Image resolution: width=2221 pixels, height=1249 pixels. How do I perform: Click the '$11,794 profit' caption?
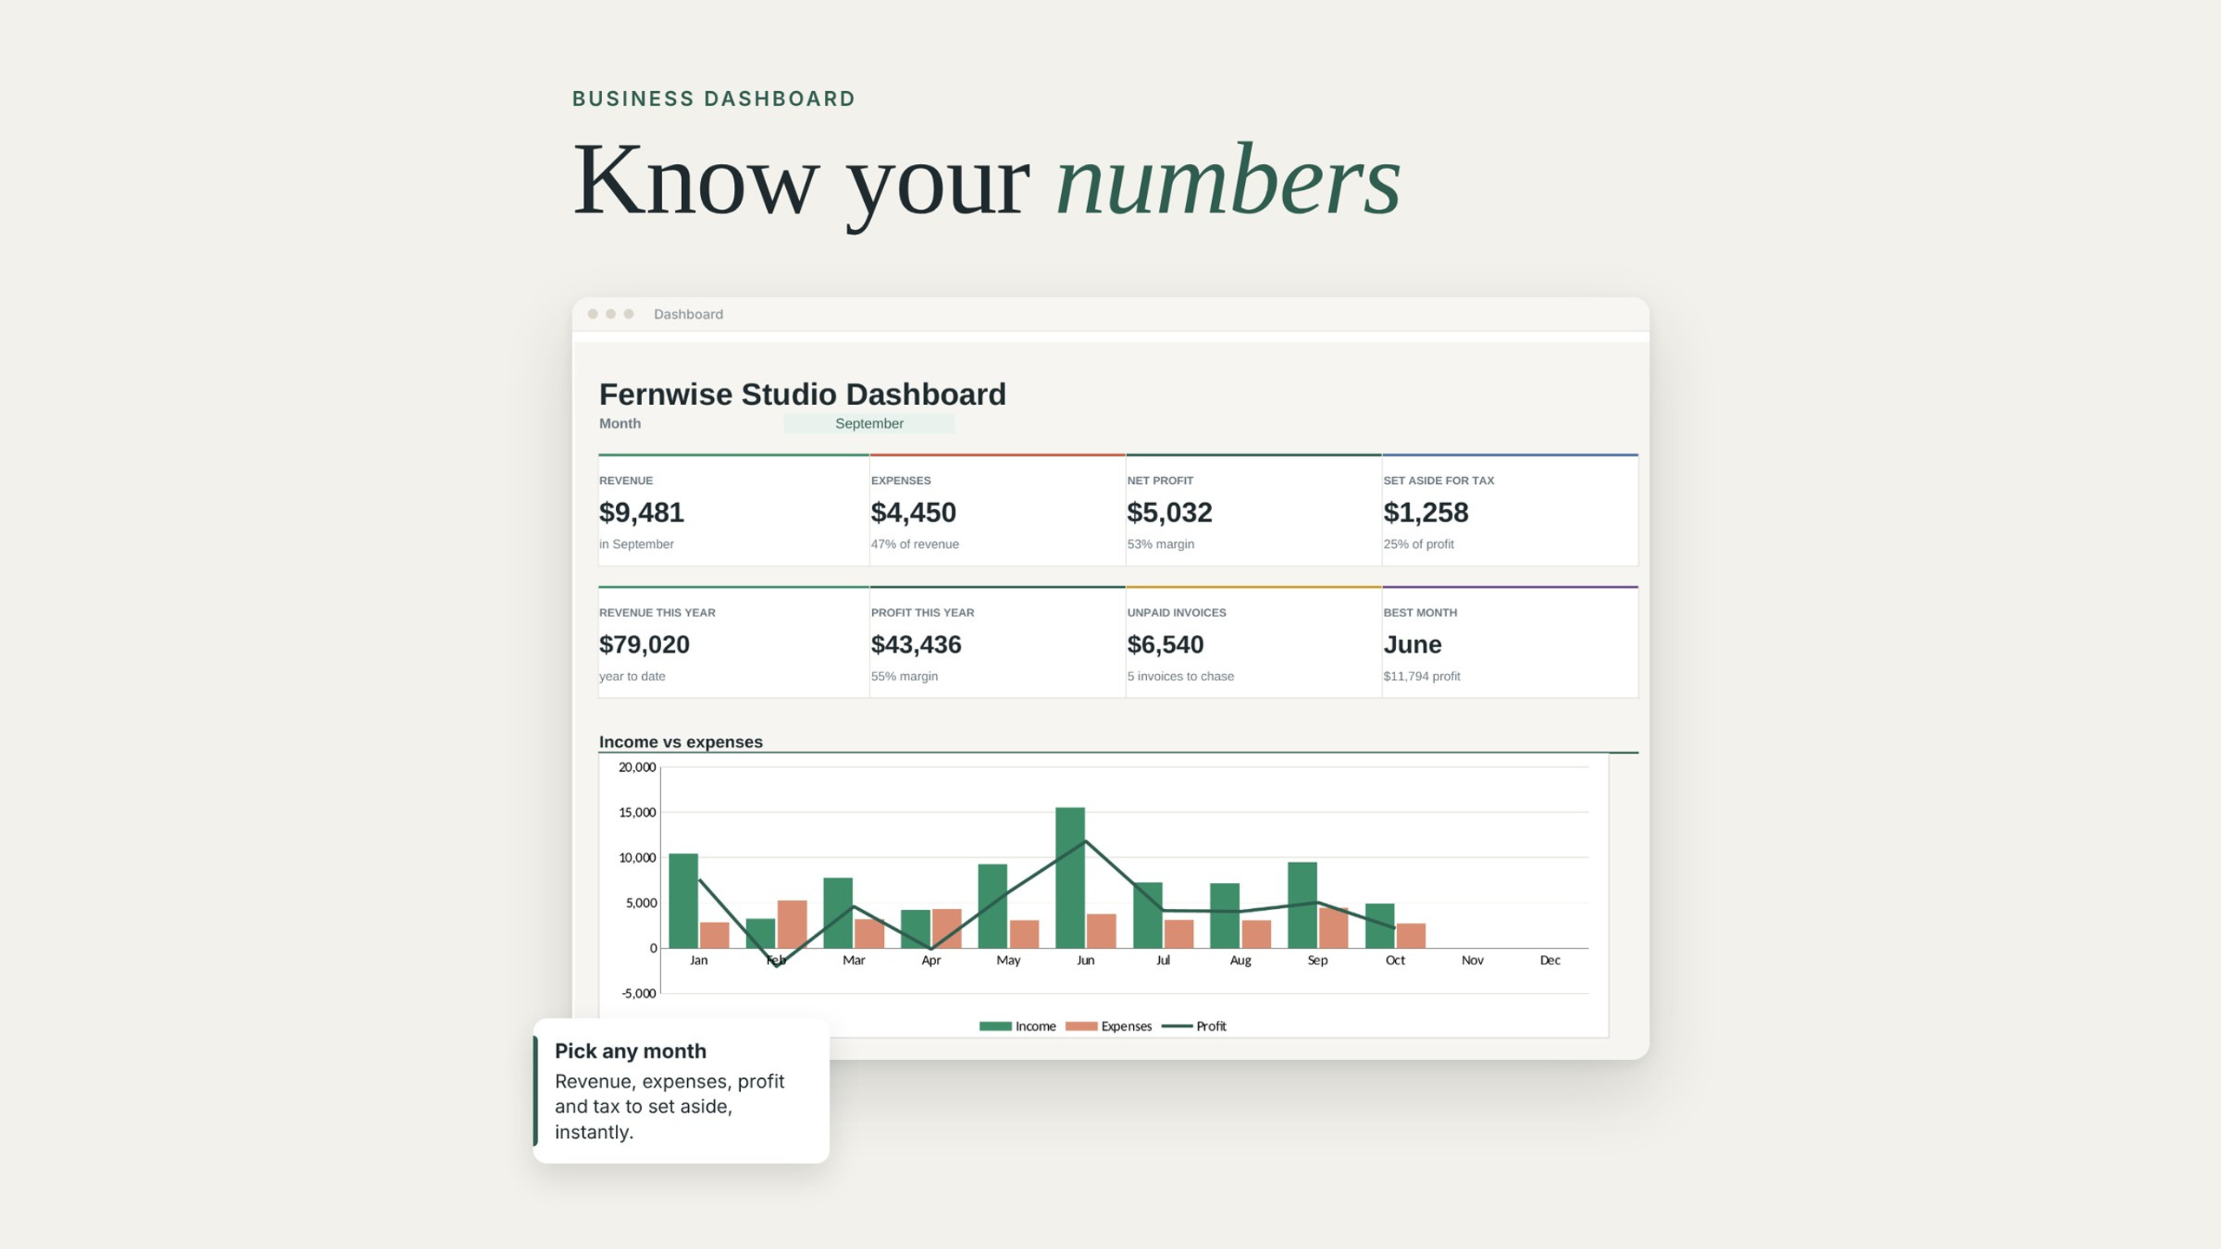[1421, 676]
